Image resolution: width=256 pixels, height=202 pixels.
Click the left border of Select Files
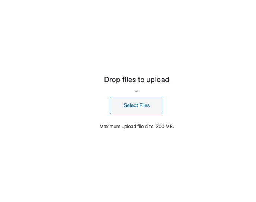[x=110, y=105]
